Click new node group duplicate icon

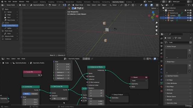coord(87,59)
